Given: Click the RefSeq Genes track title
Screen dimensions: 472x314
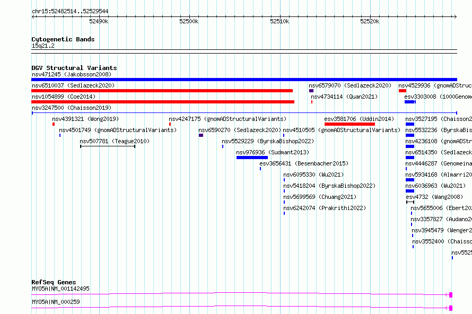Looking at the screenshot, I should coord(54,282).
